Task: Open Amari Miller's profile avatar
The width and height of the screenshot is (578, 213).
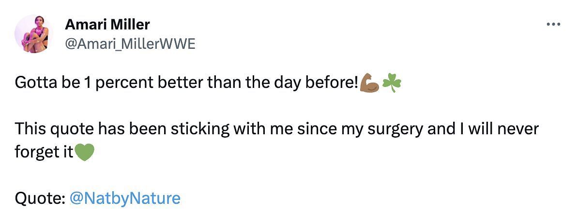Action: [34, 34]
